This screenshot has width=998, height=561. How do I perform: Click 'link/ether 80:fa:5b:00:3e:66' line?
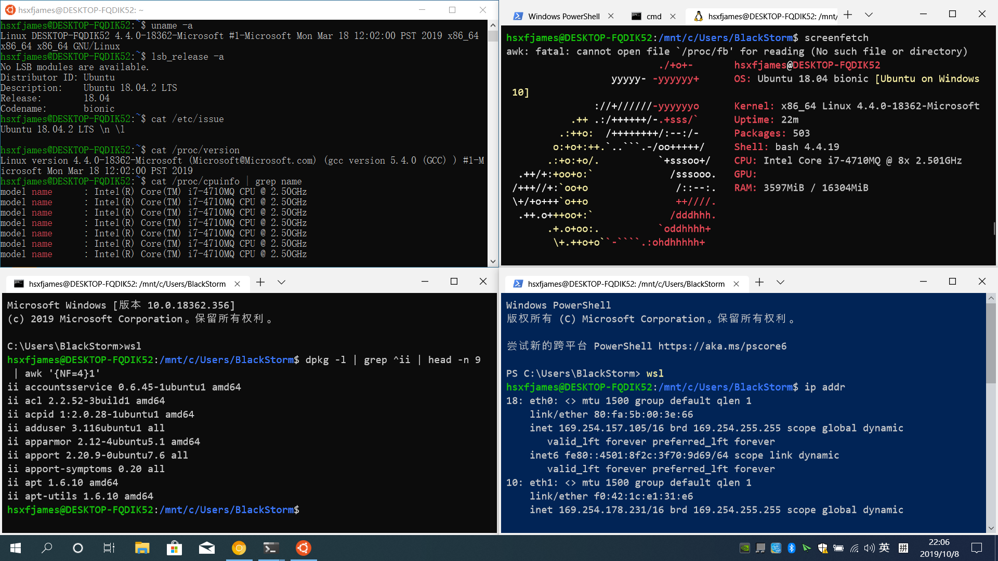(x=611, y=415)
